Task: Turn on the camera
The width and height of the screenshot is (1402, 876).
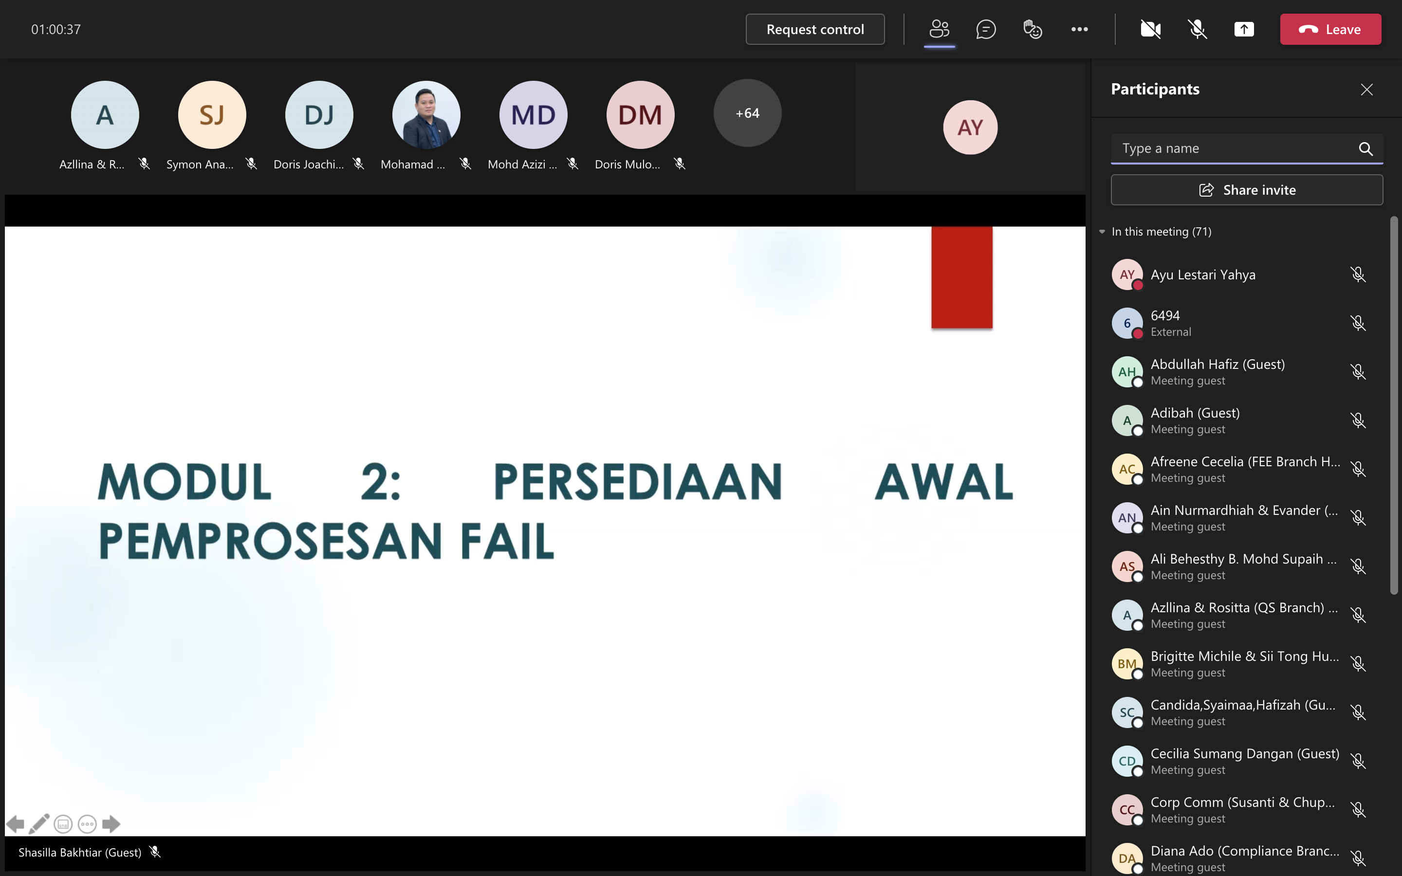Action: (1151, 29)
